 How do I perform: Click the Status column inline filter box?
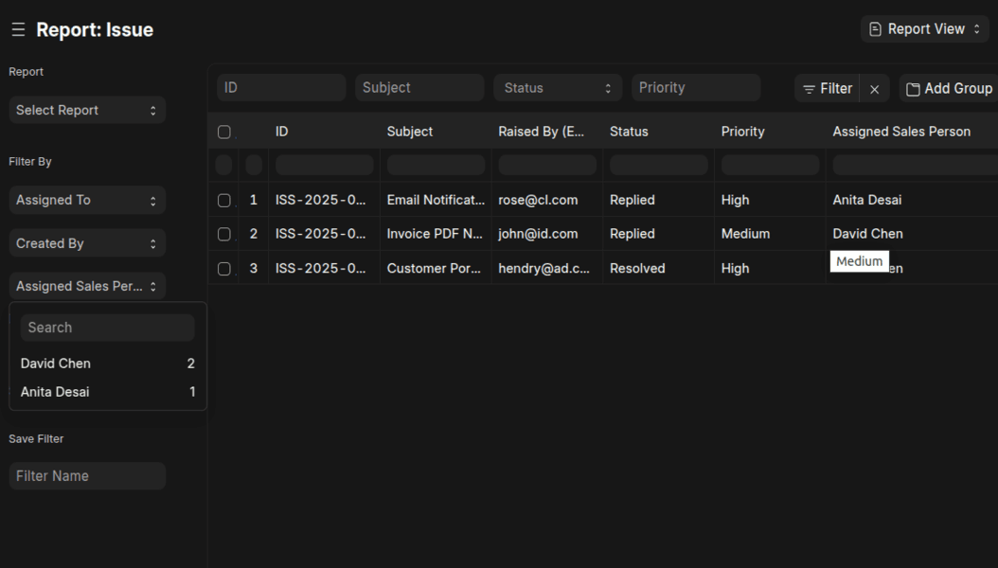coord(659,166)
